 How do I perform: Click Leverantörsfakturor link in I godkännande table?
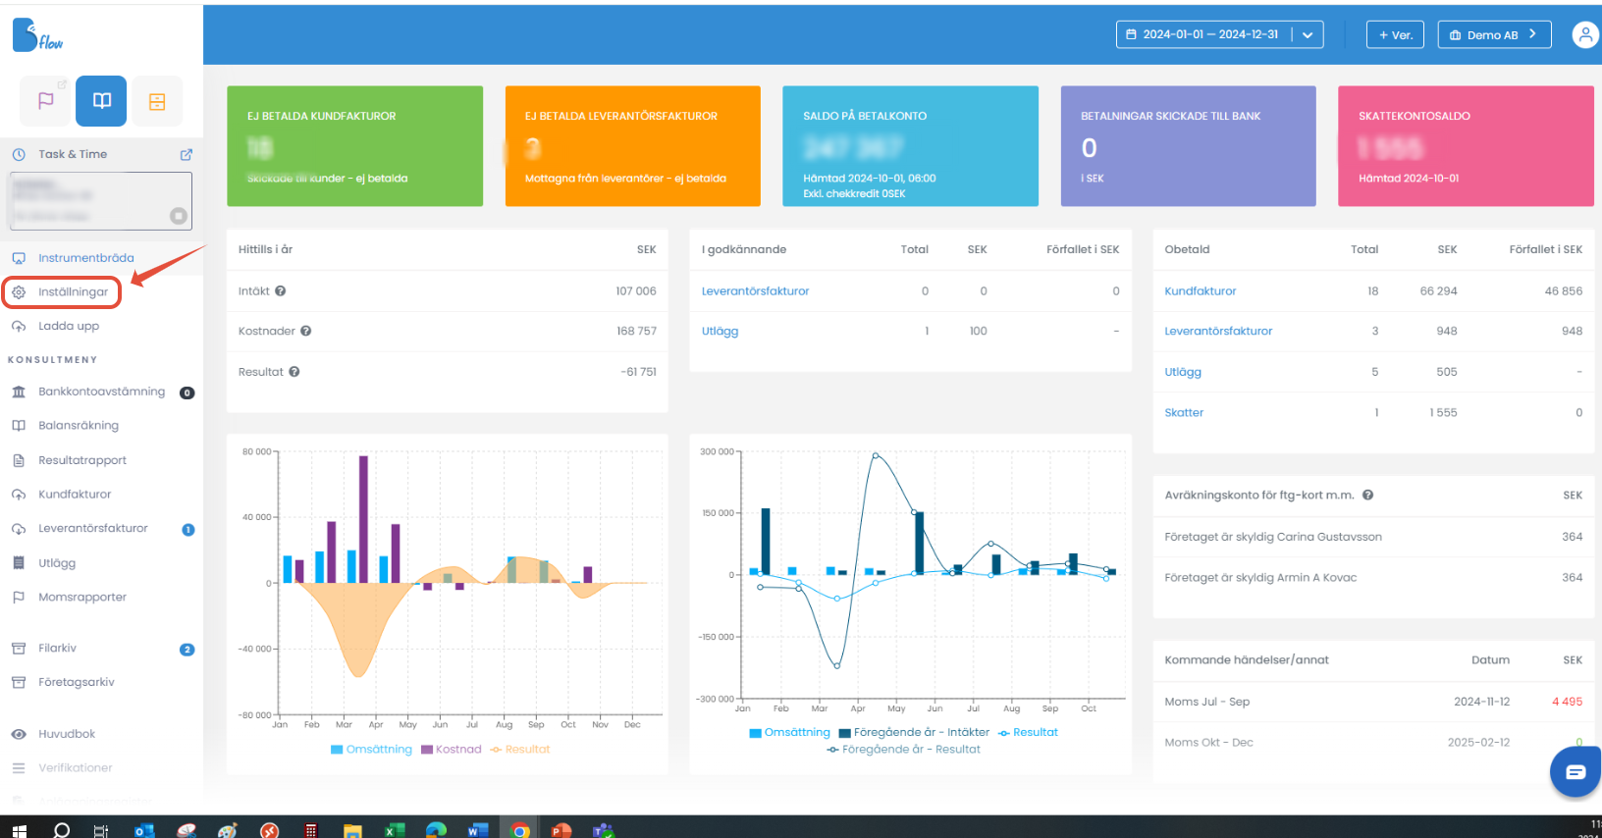point(755,291)
